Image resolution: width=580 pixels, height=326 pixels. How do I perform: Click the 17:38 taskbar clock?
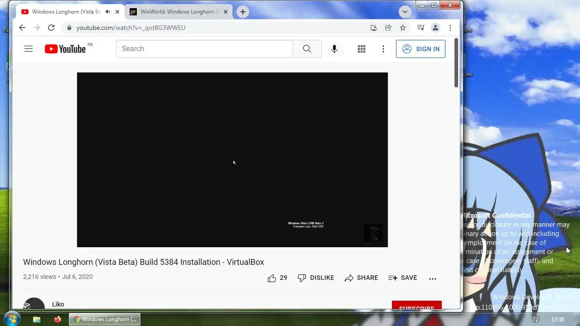tap(558, 319)
